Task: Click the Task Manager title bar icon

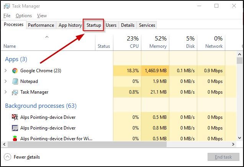Action: [7, 6]
